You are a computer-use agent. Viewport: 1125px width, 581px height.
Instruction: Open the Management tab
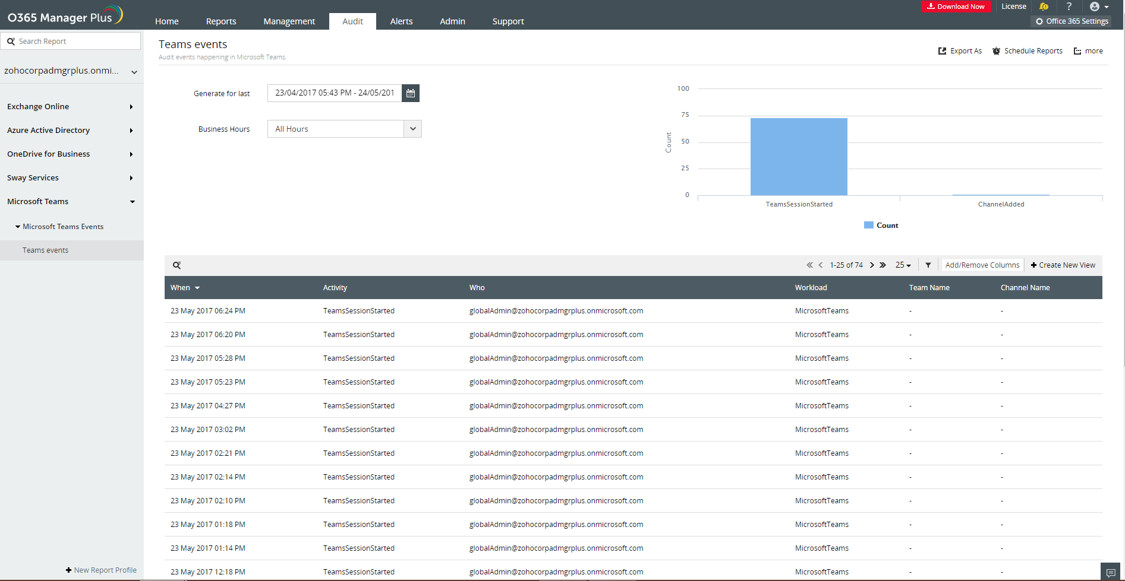[x=289, y=21]
